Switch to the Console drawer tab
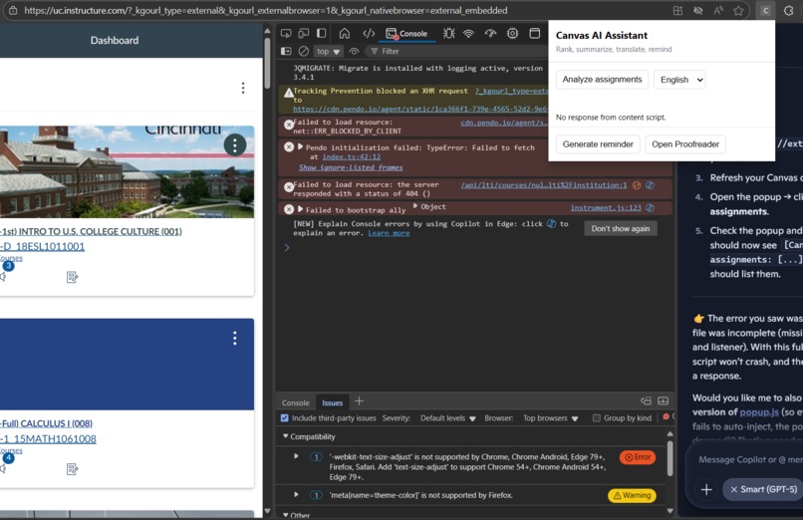The image size is (803, 520). tap(296, 402)
